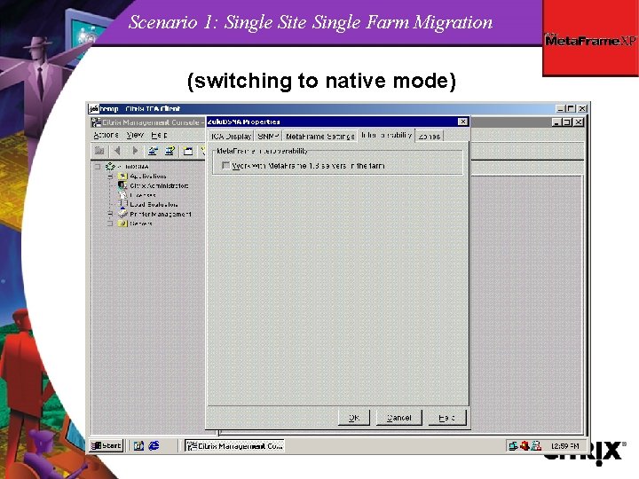Click the system tray icon next to the clock
Viewport: 639px width, 479px height.
tap(536, 446)
